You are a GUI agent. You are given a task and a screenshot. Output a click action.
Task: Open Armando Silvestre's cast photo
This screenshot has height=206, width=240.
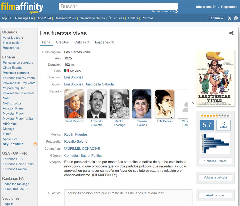[x=97, y=104]
